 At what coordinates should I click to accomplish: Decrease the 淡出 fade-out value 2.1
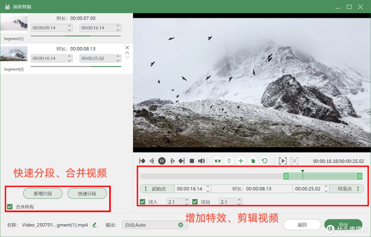pyautogui.click(x=239, y=203)
